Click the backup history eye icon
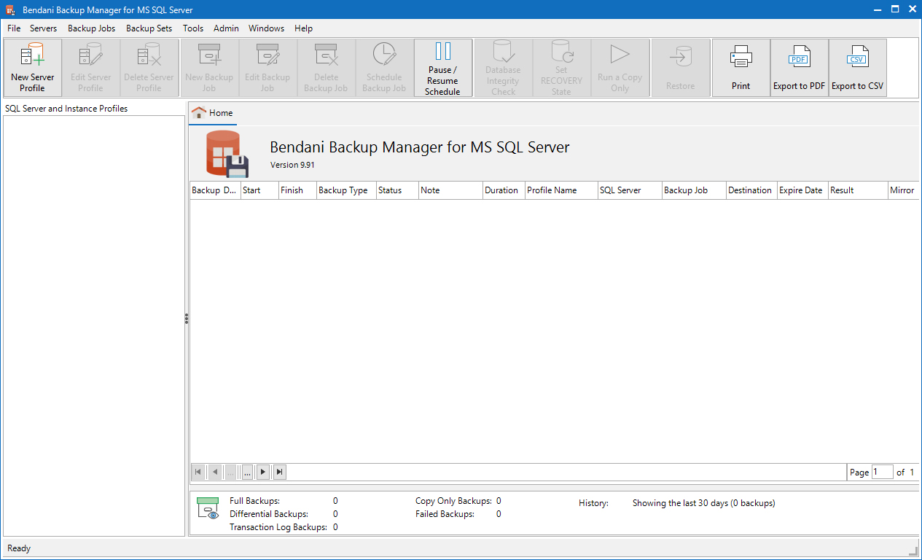This screenshot has height=560, width=922. [208, 508]
